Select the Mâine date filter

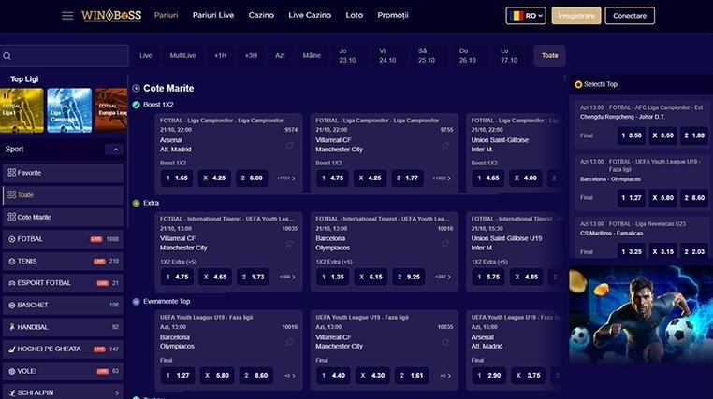[x=312, y=55]
